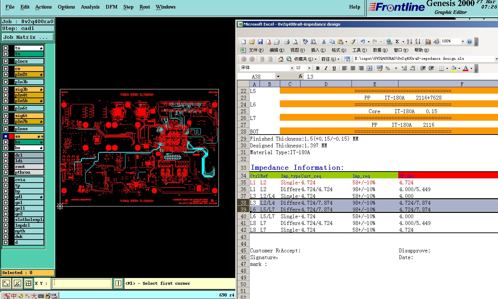
Task: Open the Analysis menu
Action: tap(90, 7)
